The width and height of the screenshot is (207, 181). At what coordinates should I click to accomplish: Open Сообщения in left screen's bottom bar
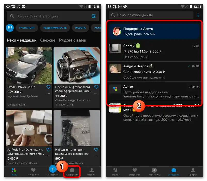(x=72, y=172)
